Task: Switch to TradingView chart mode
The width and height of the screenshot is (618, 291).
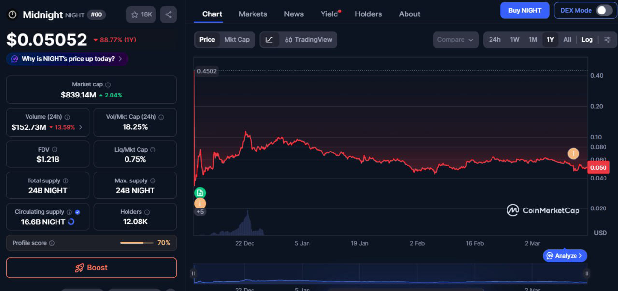Action: tap(309, 40)
